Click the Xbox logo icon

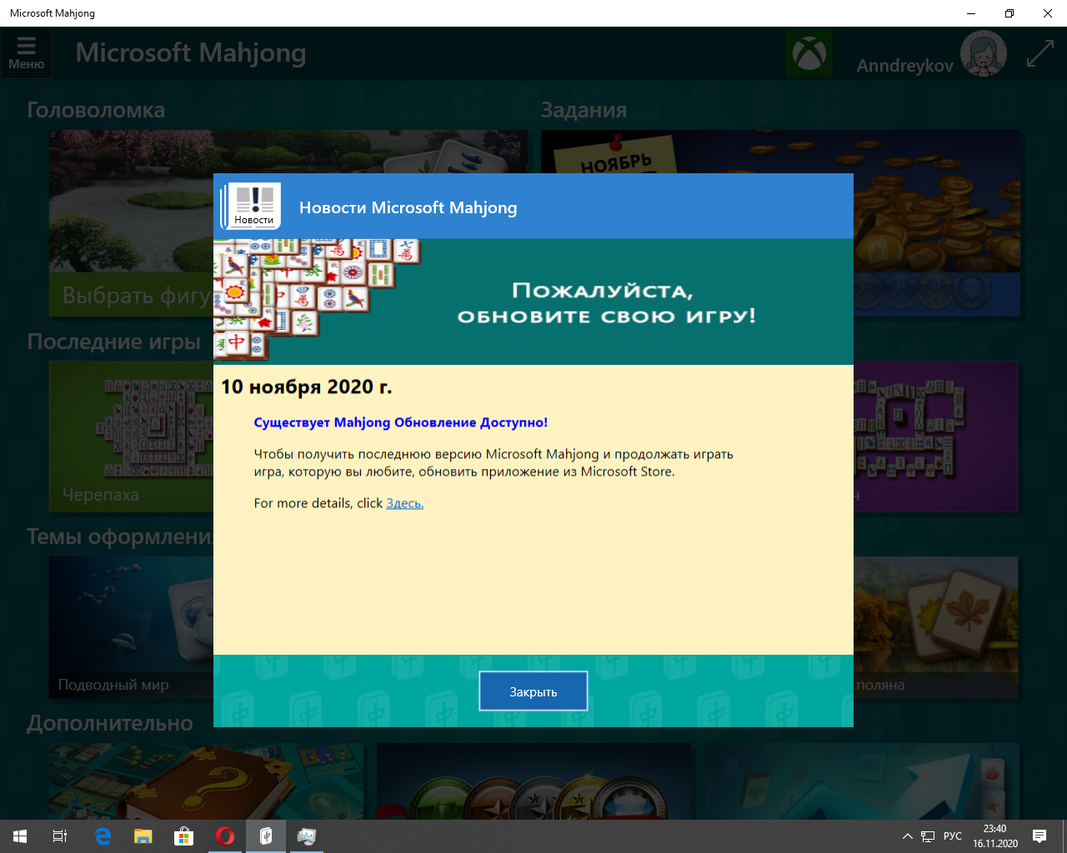click(x=809, y=54)
